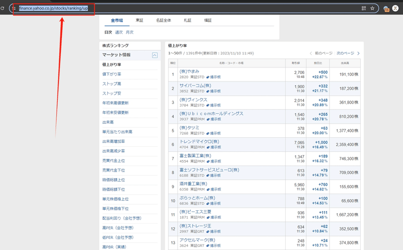Open 掲示板 for 酒井重工業(株)
Image resolution: width=403 pixels, height=250 pixels.
[x=214, y=189]
